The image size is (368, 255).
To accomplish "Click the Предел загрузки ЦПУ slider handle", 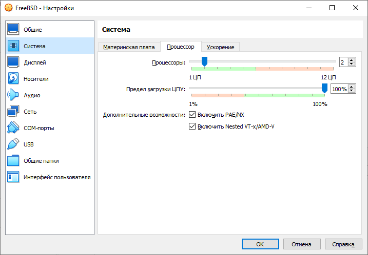I will coord(324,88).
